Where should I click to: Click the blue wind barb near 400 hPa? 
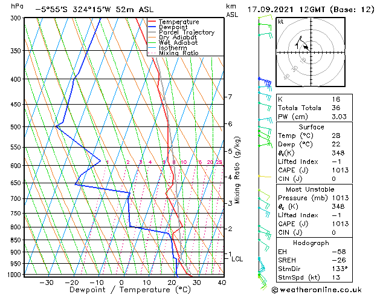tap(265, 82)
